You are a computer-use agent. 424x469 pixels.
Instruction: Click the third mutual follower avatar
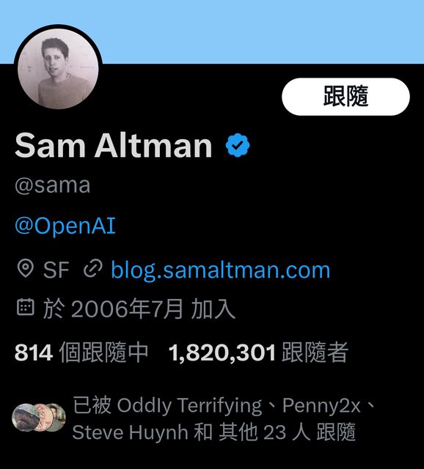click(59, 418)
